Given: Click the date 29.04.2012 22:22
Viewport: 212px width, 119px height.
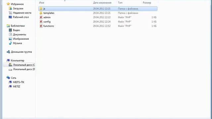Looking at the screenshot, I should point(102,17).
